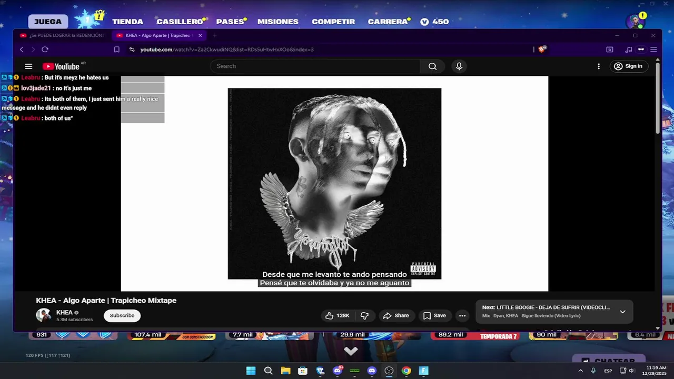The height and width of the screenshot is (379, 674).
Task: Open the MISIONES tab in Fortnite
Action: tap(278, 22)
